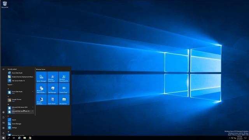Viewport: 249px width, 140px height.
Task: Open Settings gear in the Start rail
Action: pyautogui.click(x=4, y=128)
